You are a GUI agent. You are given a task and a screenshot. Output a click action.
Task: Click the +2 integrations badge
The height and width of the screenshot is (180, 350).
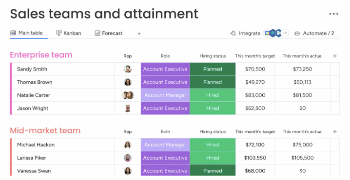[x=285, y=33]
